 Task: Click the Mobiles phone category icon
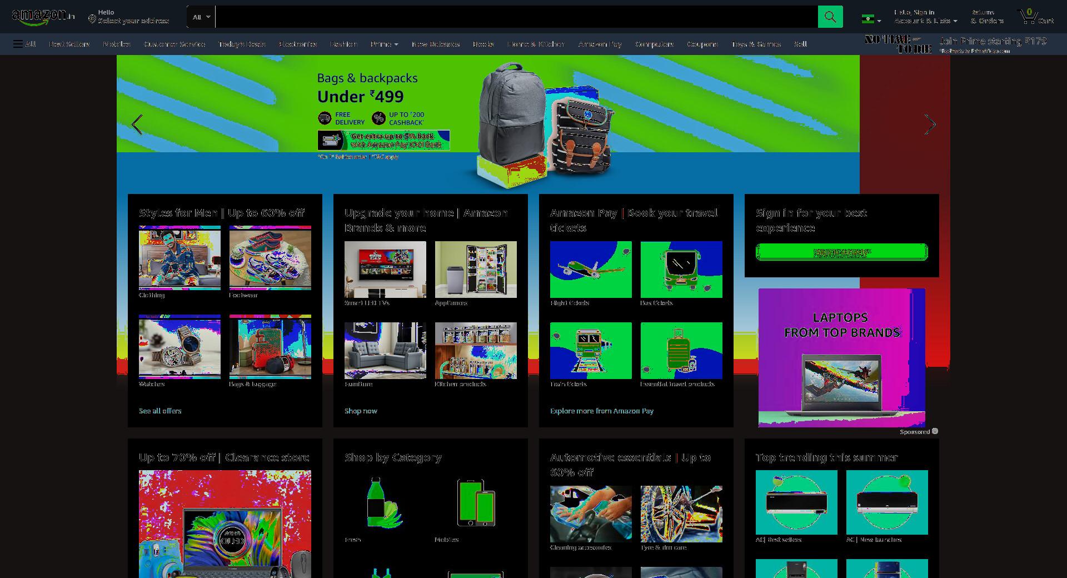476,502
